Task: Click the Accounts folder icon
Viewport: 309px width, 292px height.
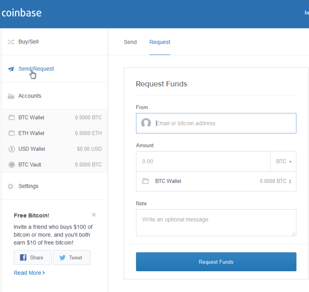Action: click(x=11, y=96)
